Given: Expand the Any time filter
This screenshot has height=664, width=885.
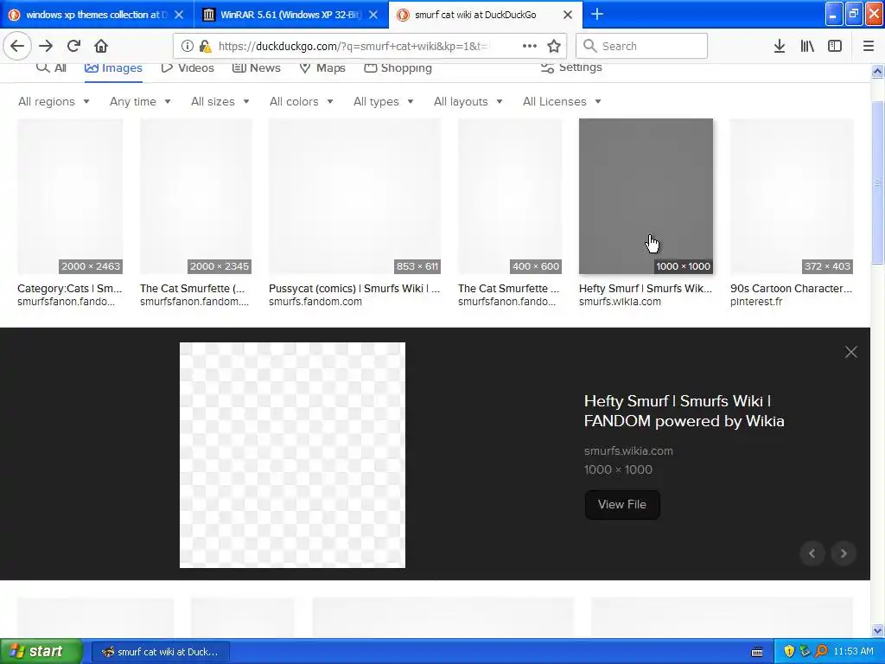Looking at the screenshot, I should point(140,102).
